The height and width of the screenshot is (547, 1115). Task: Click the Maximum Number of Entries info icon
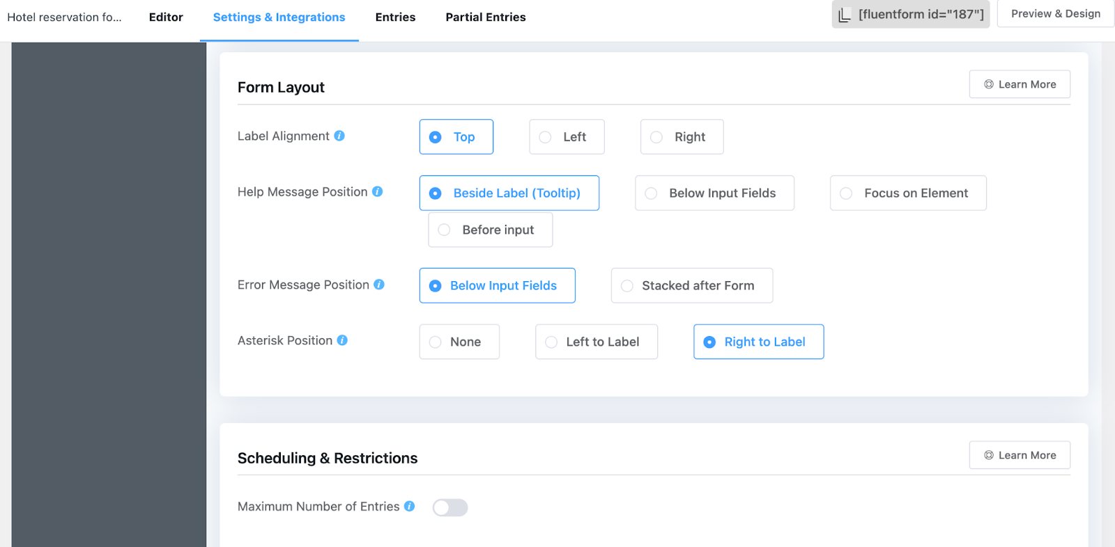[410, 506]
